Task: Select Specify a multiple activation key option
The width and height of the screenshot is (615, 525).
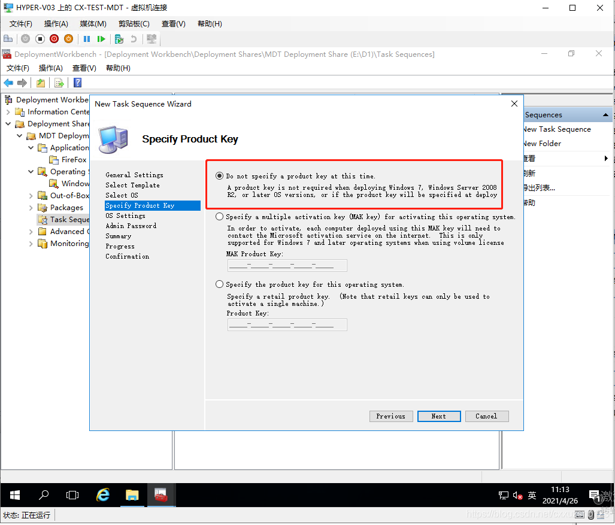Action: click(220, 217)
